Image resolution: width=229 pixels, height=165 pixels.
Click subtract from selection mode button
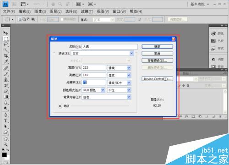[28, 19]
